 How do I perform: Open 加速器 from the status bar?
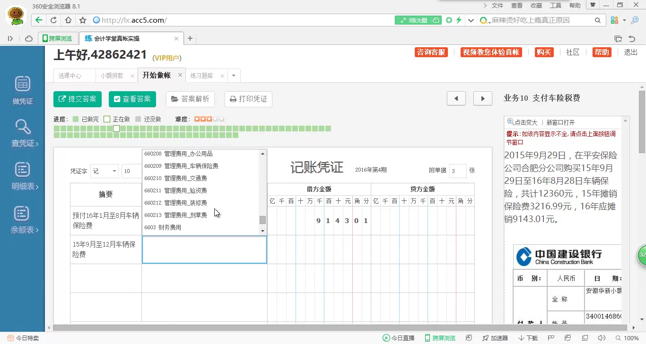pyautogui.click(x=495, y=338)
